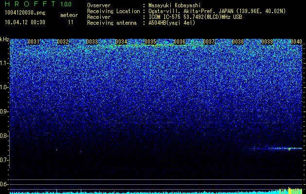Click location Ogata-vill. Akita-Pref. JAPAN text
Image resolution: width=306 pixels, height=194 pixels.
coord(191,12)
